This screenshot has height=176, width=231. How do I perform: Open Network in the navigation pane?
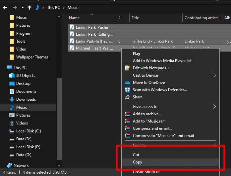pyautogui.click(x=18, y=165)
